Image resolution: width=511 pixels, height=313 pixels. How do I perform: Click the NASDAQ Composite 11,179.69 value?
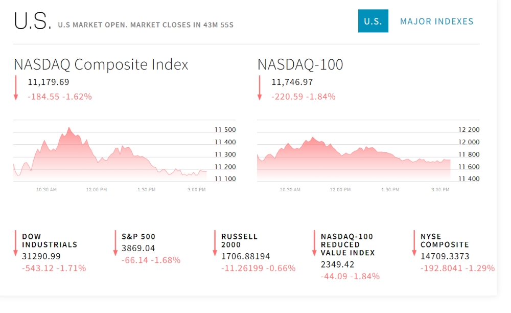point(49,82)
